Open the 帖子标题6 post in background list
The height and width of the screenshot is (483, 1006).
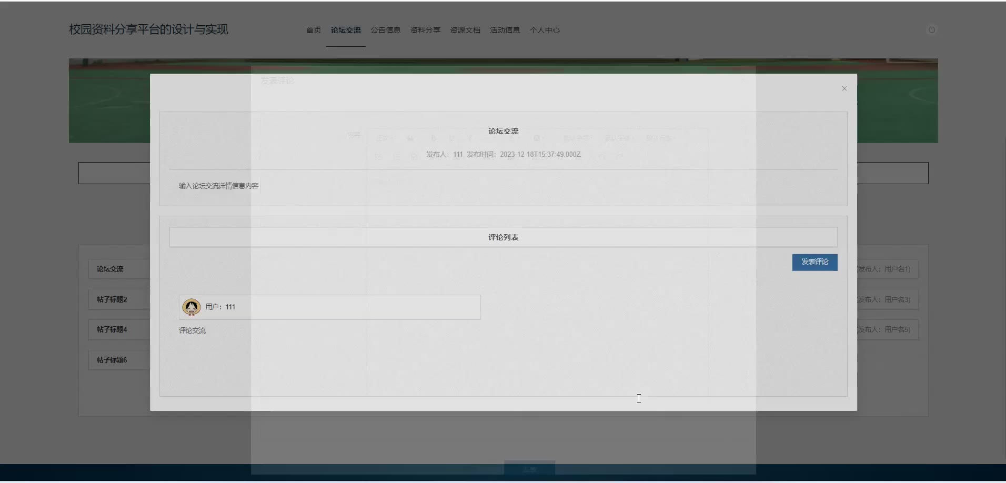point(112,360)
